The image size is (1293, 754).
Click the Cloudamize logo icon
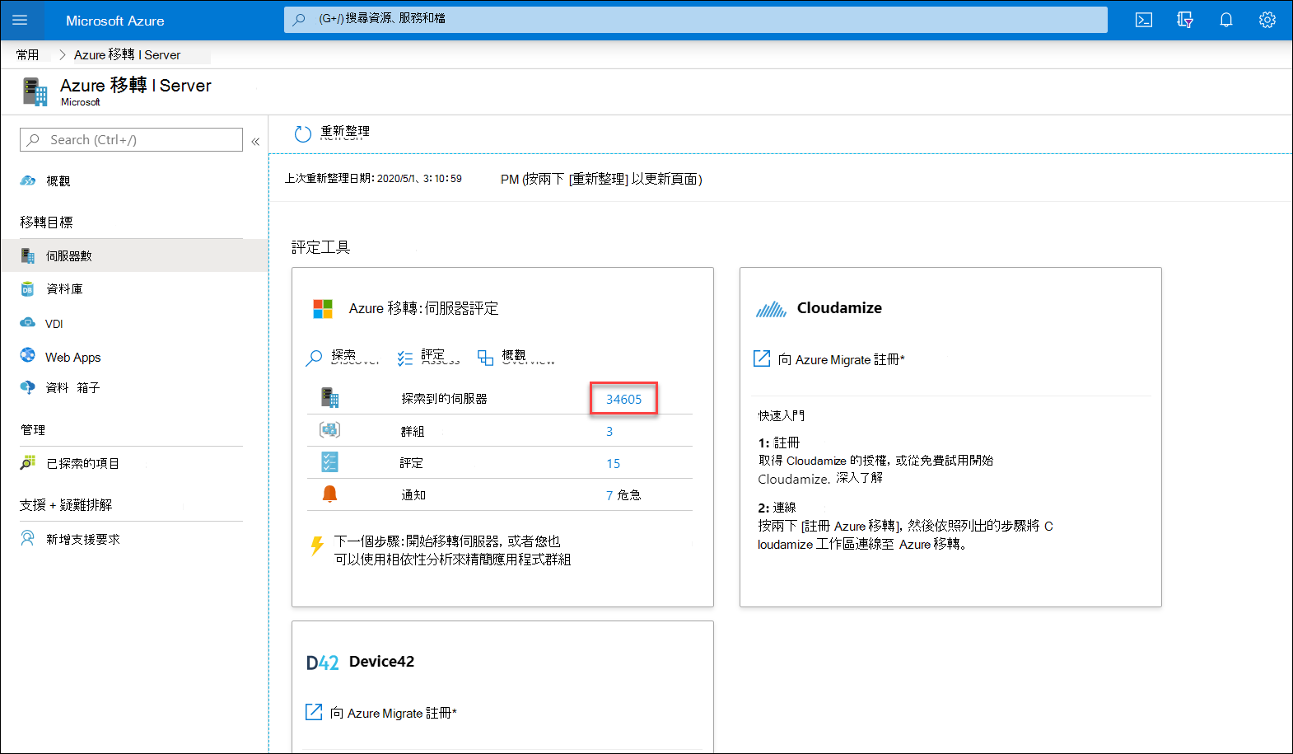771,309
